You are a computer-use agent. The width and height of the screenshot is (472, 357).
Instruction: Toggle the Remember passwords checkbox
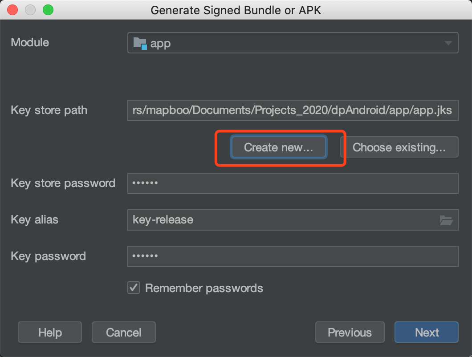[134, 288]
